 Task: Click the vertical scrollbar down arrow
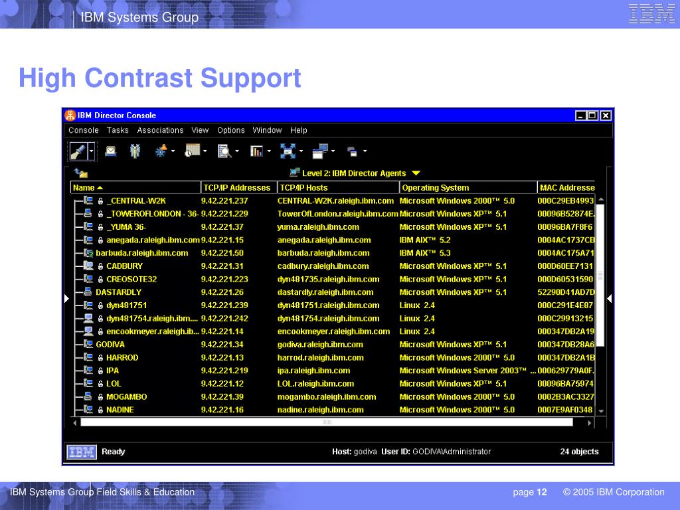click(601, 410)
